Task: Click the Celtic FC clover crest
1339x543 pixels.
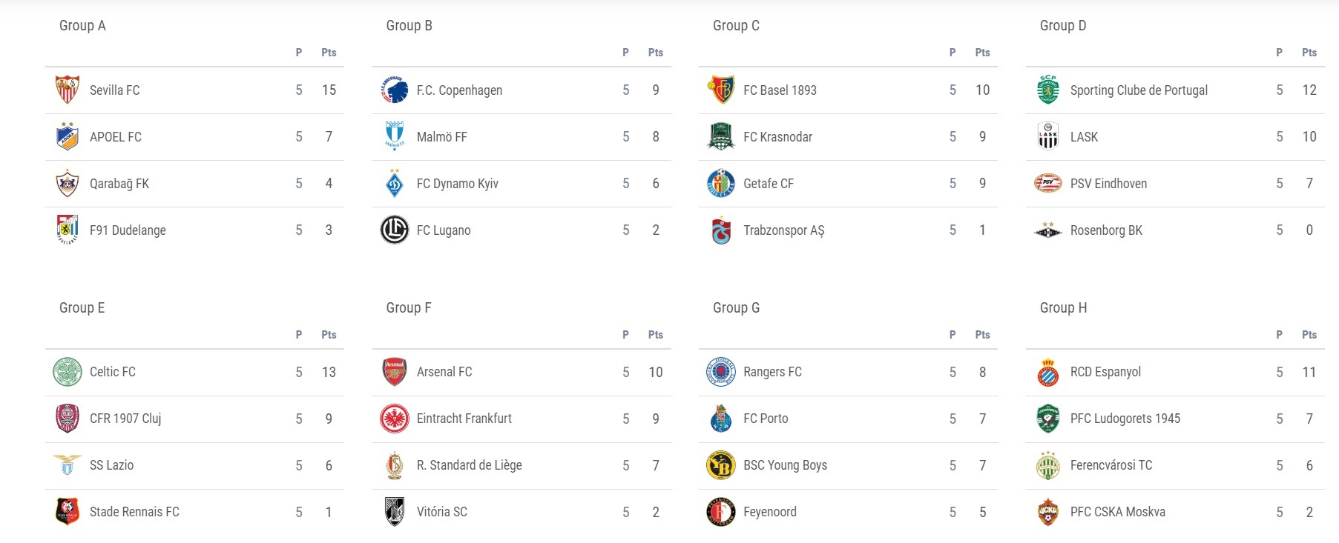Action: coord(68,372)
